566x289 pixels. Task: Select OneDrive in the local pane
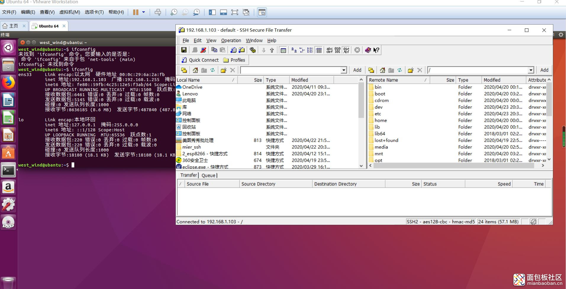pos(192,87)
